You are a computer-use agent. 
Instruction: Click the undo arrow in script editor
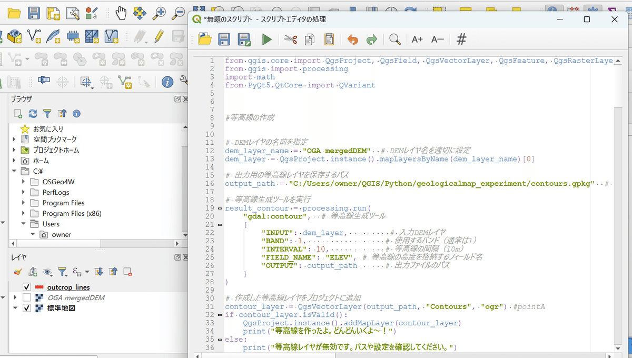coord(352,39)
